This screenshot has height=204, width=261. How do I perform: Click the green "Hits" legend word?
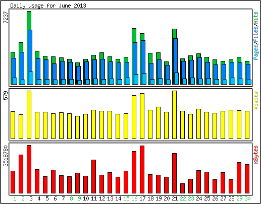coord(256,18)
